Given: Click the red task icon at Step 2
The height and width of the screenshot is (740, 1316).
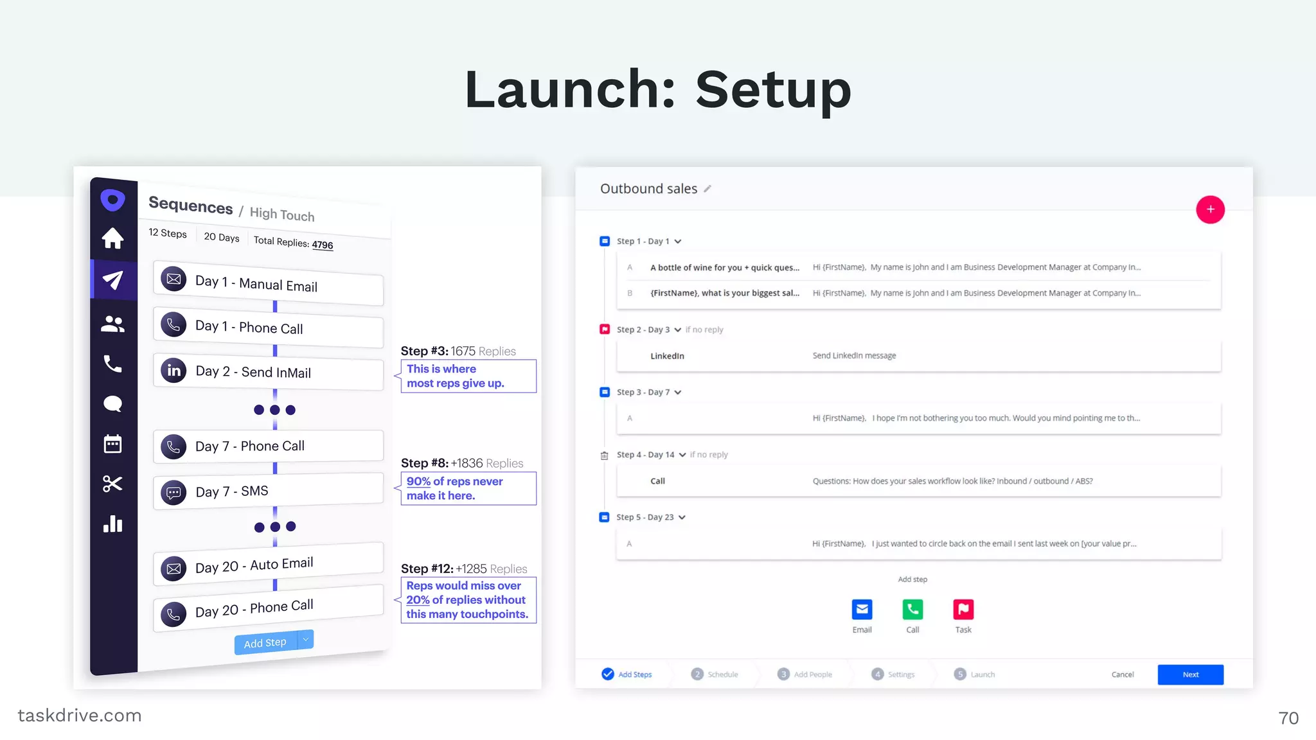Looking at the screenshot, I should 605,329.
